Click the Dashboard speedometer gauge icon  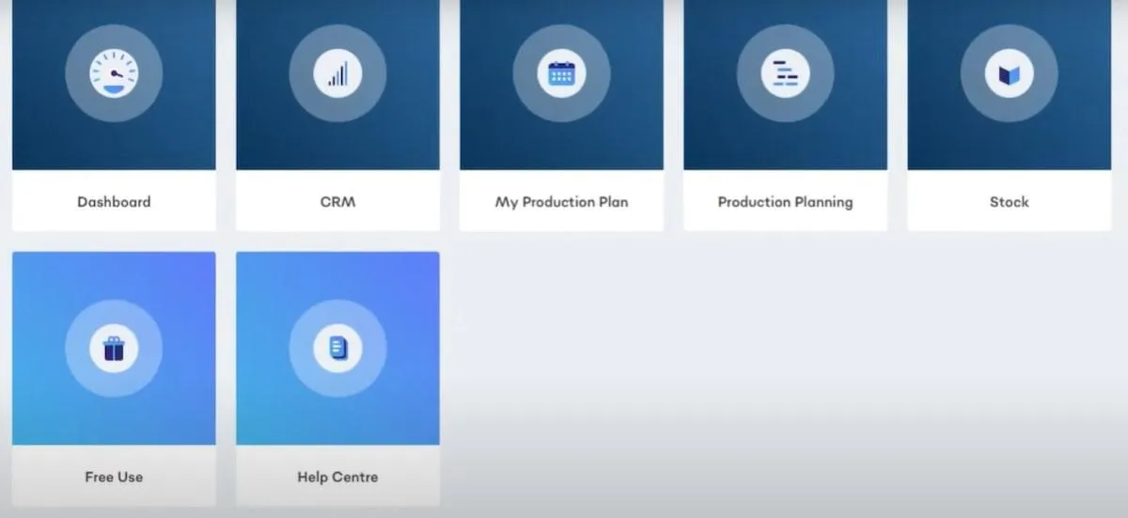click(114, 73)
